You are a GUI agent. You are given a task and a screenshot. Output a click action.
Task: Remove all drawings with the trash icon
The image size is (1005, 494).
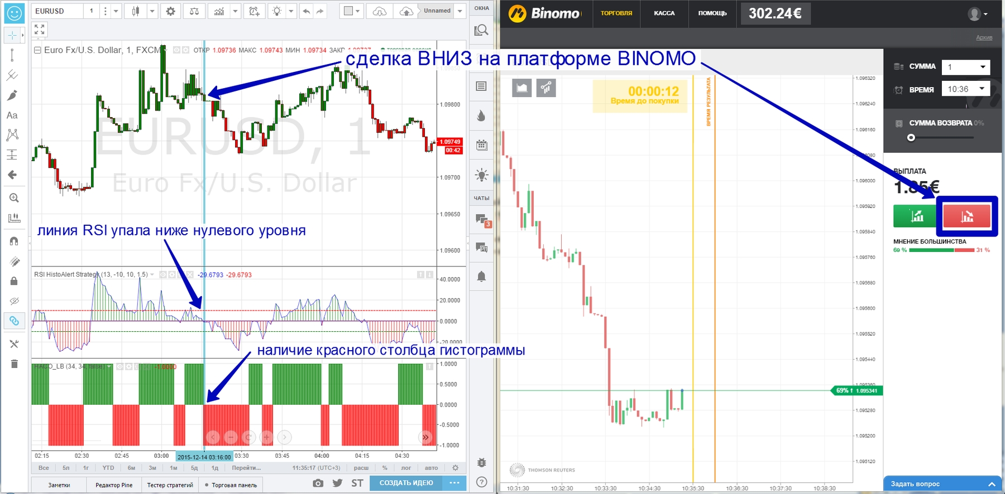tap(14, 364)
